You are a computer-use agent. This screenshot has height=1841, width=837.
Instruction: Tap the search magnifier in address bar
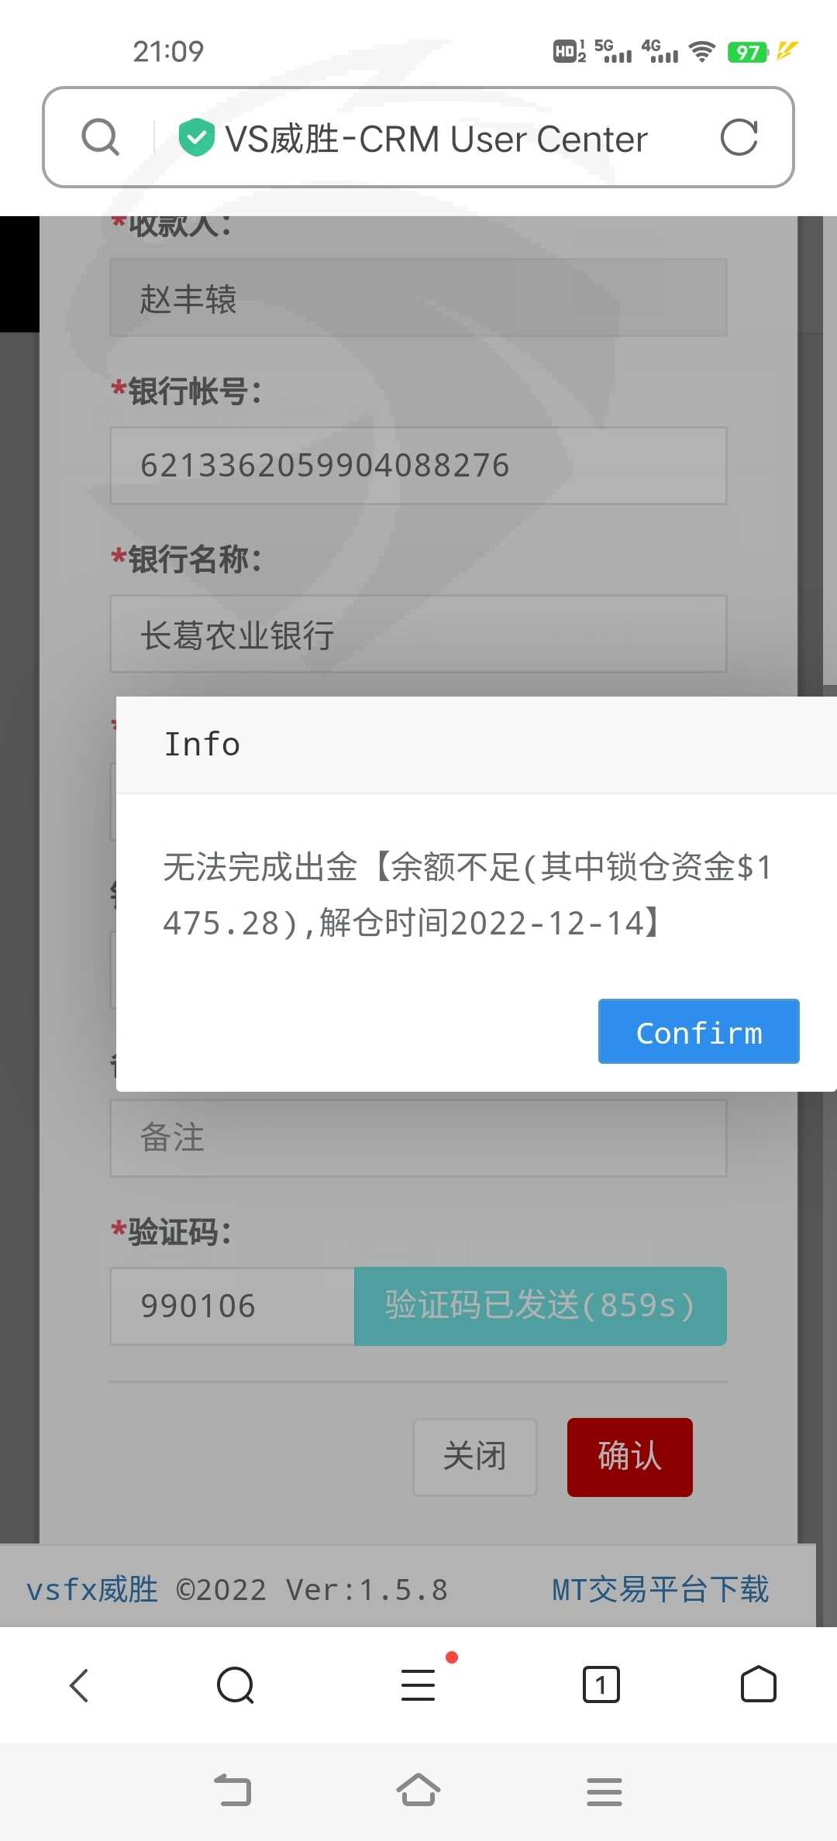[x=101, y=138]
